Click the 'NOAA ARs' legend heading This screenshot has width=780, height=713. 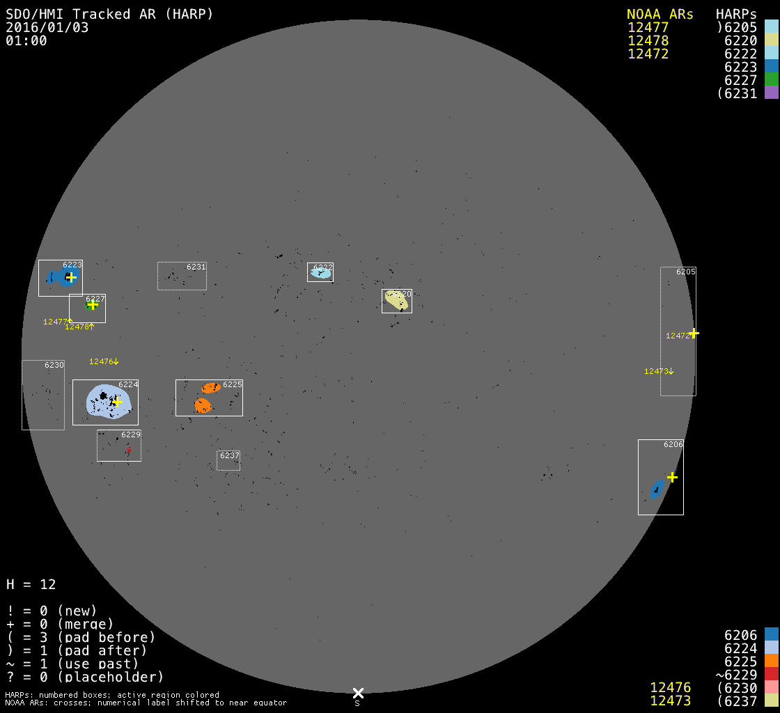660,15
